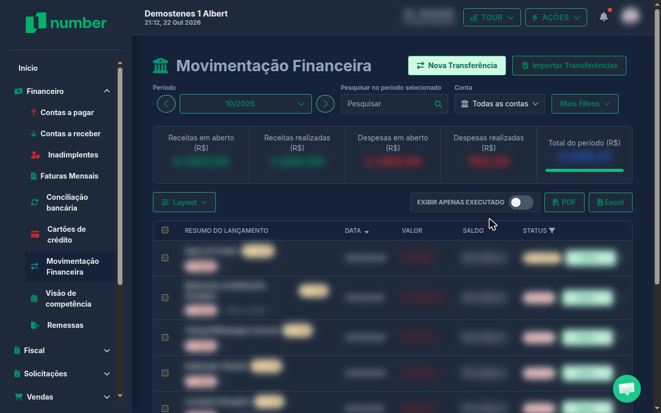Click the 1number logo

(66, 23)
